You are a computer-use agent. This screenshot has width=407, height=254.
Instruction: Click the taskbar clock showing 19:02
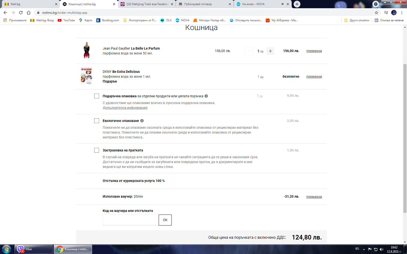(x=394, y=249)
